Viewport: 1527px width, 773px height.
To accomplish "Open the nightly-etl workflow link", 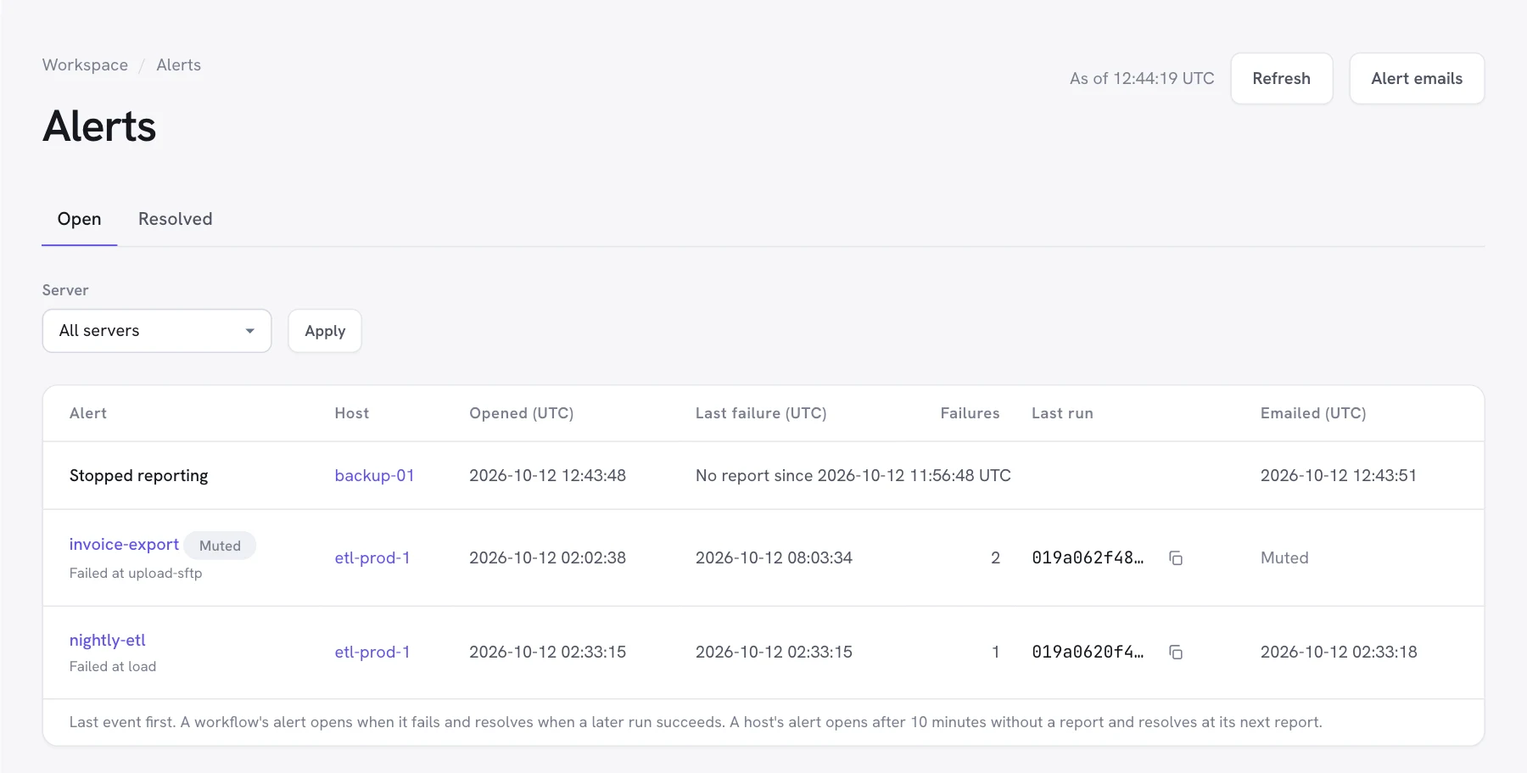I will (x=108, y=641).
